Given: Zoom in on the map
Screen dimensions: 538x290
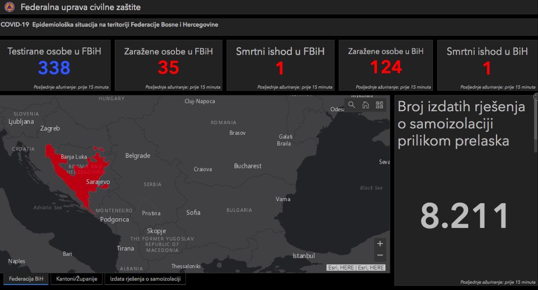Looking at the screenshot, I should [x=380, y=244].
